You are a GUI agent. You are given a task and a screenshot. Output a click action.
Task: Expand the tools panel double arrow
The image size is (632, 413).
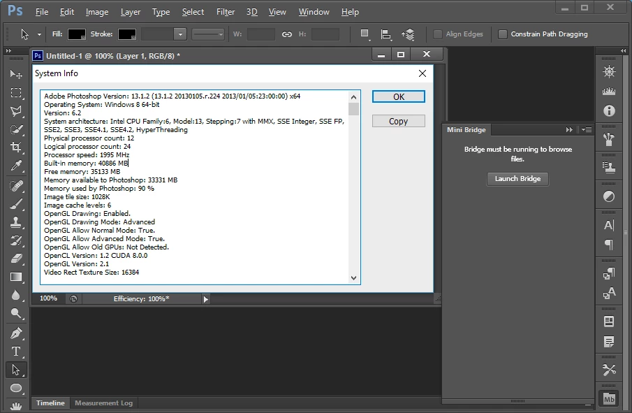[x=8, y=51]
